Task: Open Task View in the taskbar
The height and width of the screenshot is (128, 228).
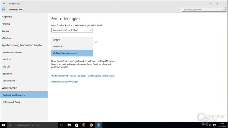Action: (62, 125)
